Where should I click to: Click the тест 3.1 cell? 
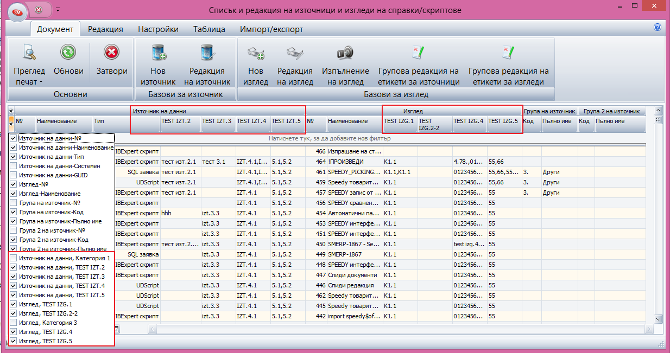tap(218, 162)
